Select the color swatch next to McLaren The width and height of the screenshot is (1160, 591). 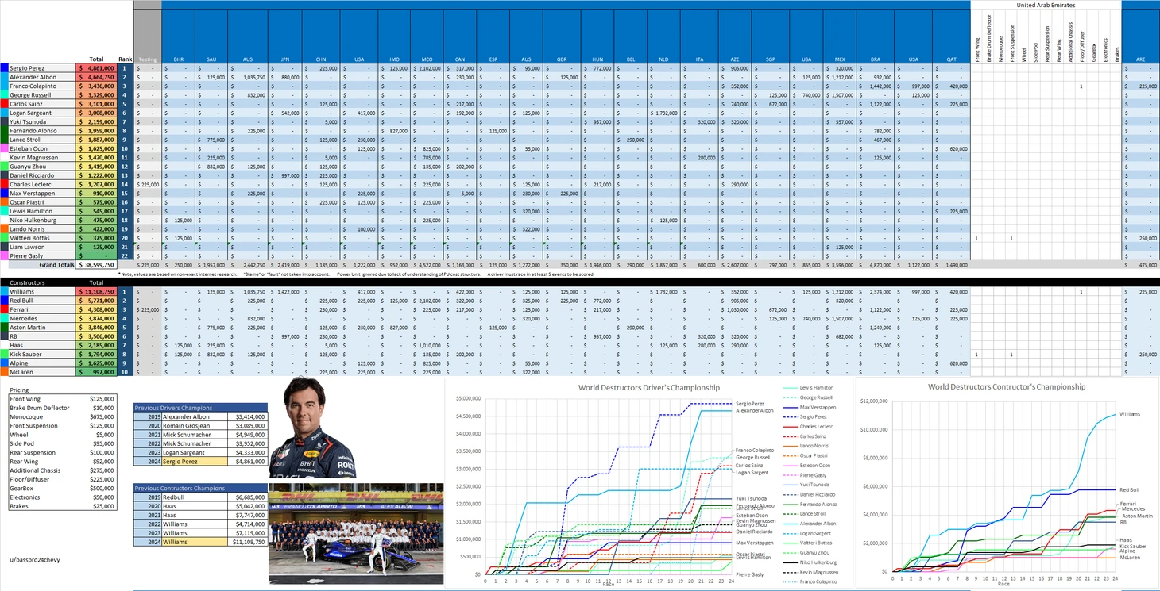(x=4, y=371)
